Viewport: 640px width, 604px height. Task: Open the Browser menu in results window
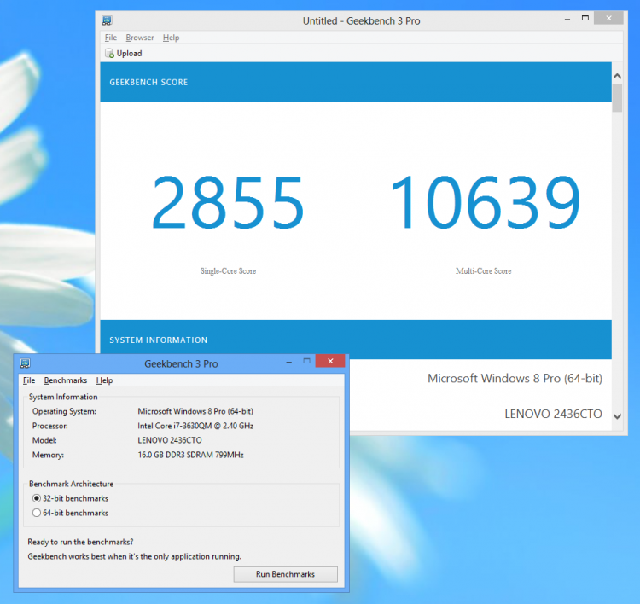pos(140,38)
